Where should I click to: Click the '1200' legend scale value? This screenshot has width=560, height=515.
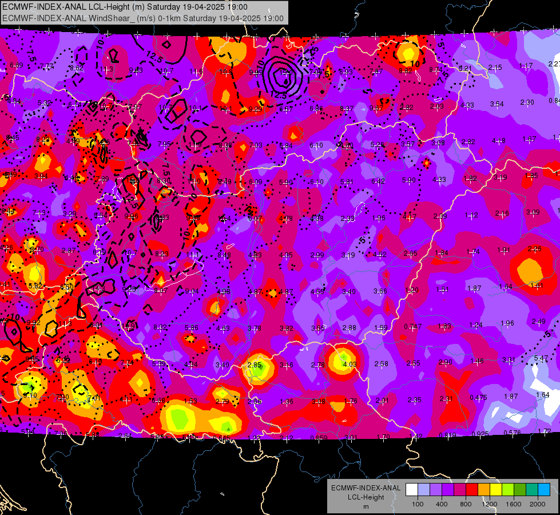[490, 504]
